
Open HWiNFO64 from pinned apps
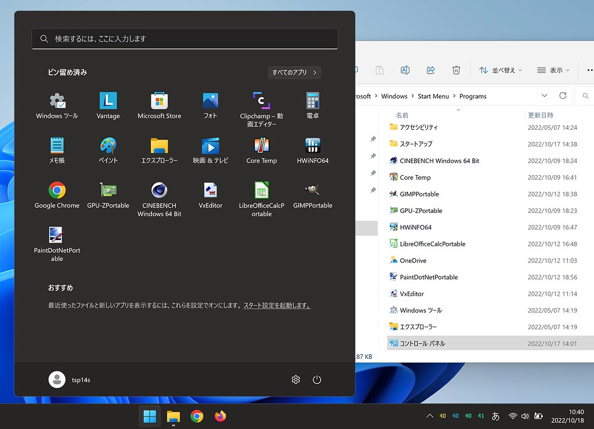click(313, 150)
